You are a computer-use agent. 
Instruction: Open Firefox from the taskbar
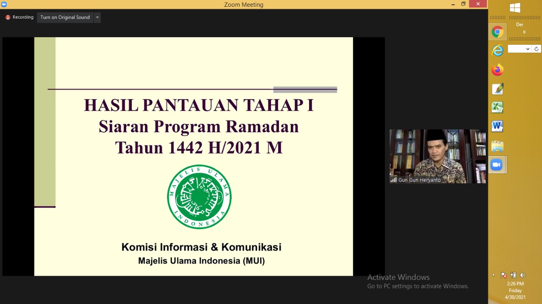tap(497, 70)
